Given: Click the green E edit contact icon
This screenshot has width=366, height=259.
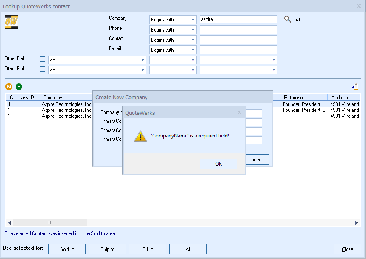Looking at the screenshot, I should (19, 87).
